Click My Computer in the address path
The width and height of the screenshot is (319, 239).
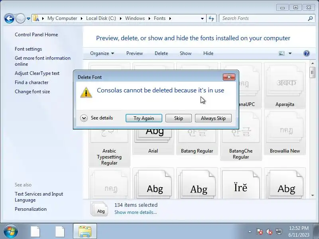click(62, 18)
